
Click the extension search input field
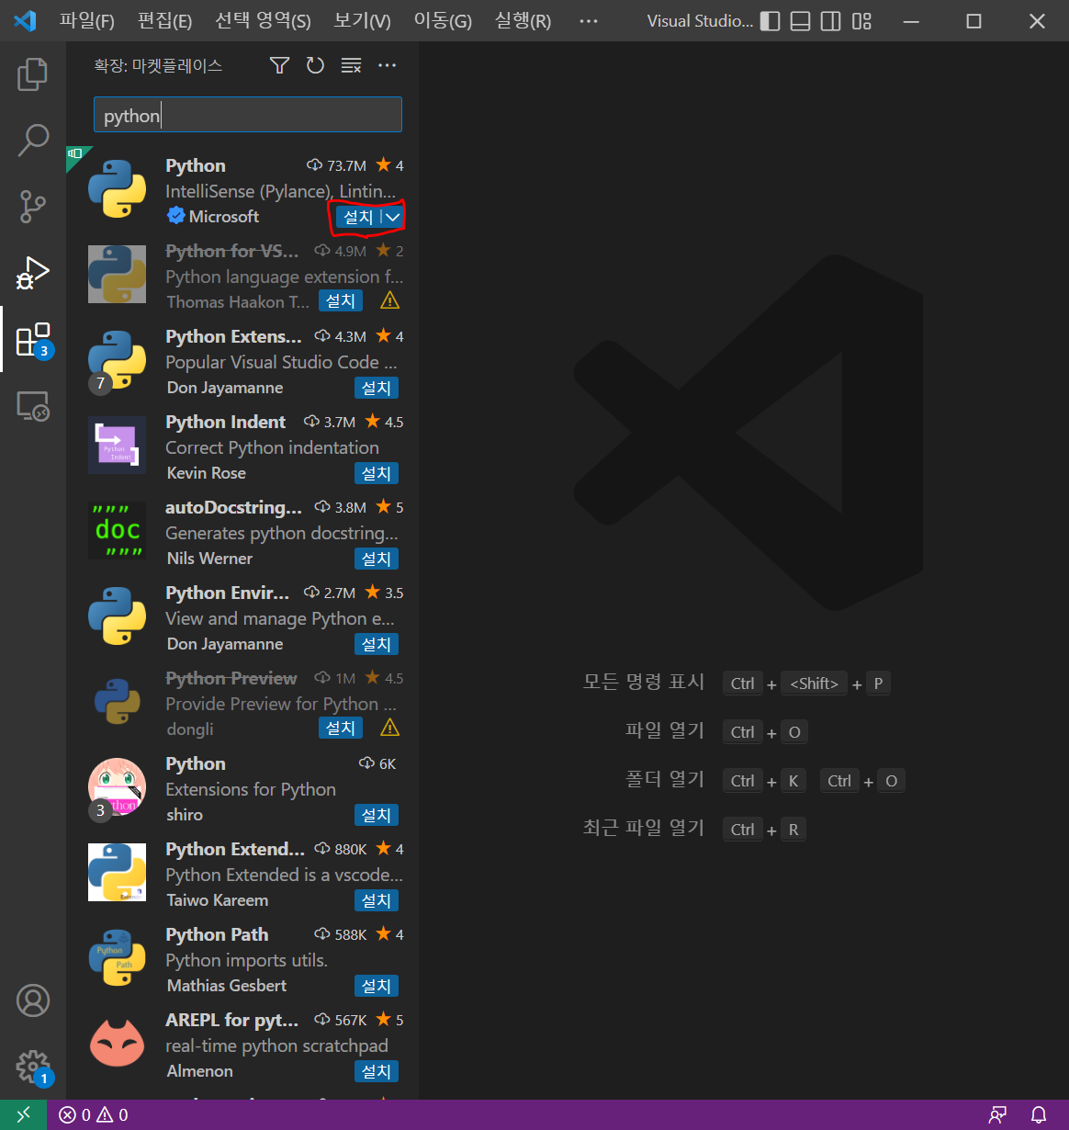(248, 115)
